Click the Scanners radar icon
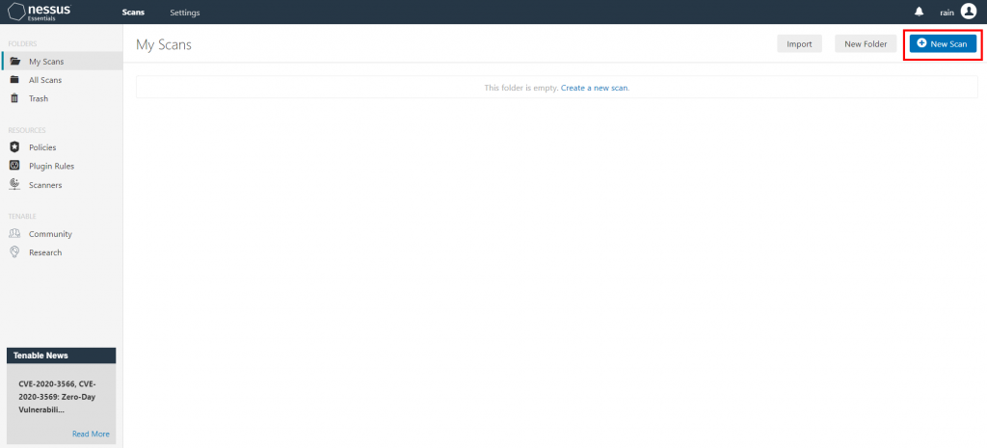The width and height of the screenshot is (987, 448). 14,184
